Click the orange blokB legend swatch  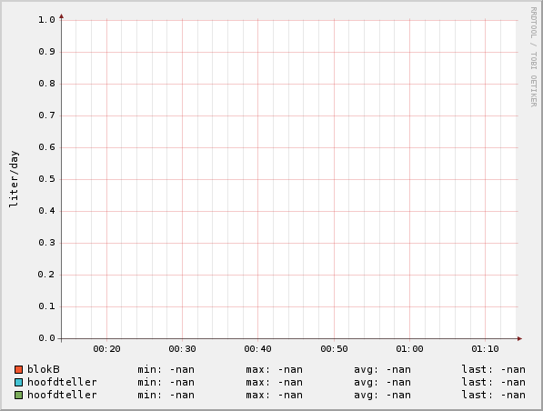[x=19, y=369]
